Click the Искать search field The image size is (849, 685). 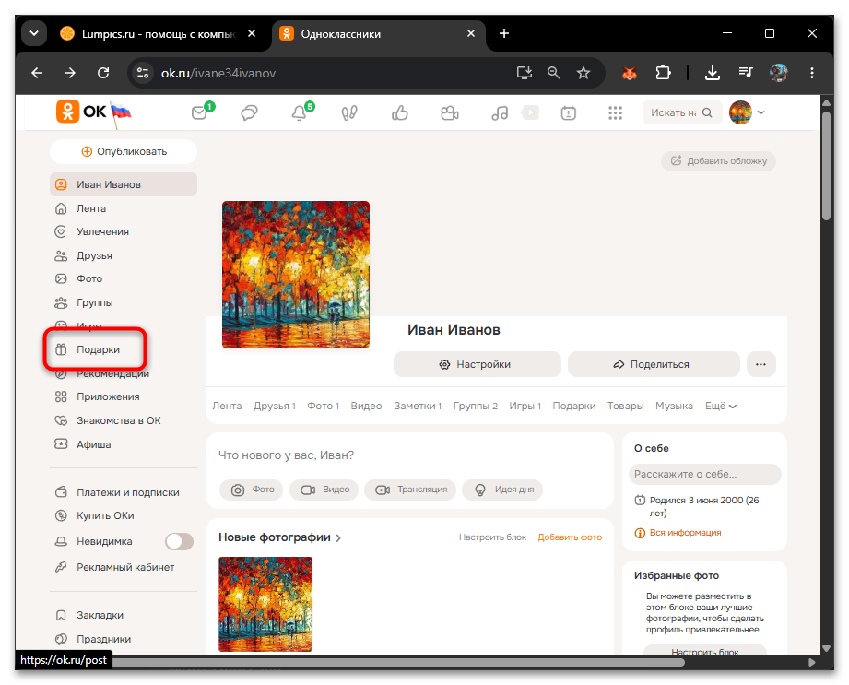pos(682,112)
